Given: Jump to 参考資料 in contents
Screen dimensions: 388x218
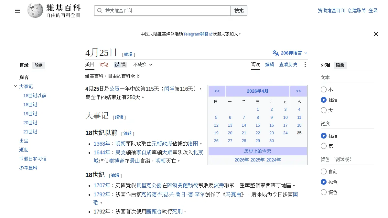Looking at the screenshot, I should (x=28, y=168).
